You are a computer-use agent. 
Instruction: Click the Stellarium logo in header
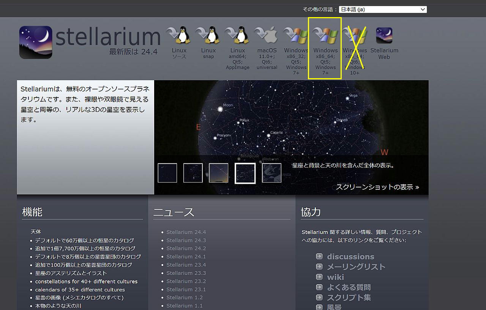[x=36, y=42]
